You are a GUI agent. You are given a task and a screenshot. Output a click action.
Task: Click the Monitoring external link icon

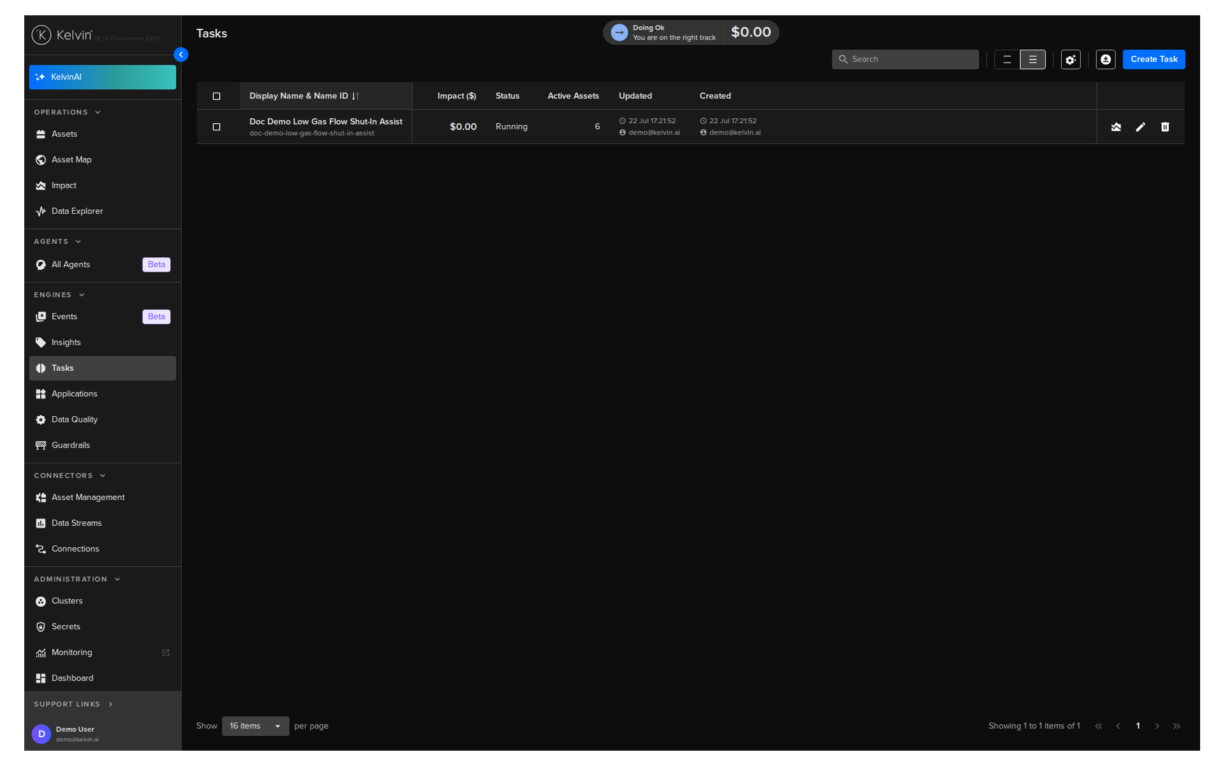coord(166,652)
